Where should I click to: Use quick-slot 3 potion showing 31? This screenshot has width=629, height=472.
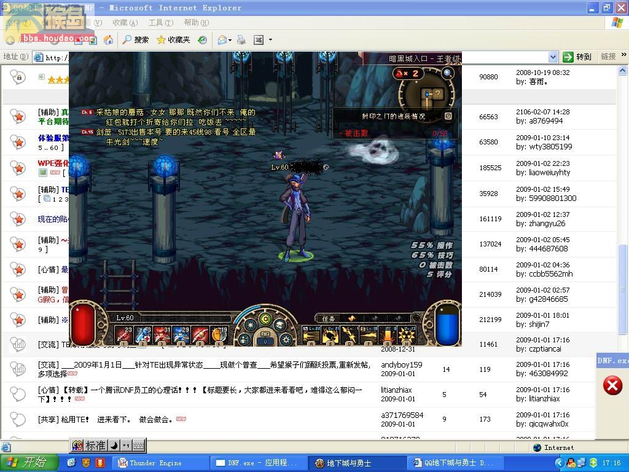point(162,334)
